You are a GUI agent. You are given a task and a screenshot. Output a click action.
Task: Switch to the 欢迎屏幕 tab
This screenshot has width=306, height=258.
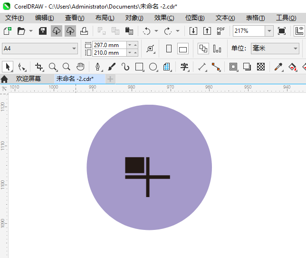tap(29, 79)
